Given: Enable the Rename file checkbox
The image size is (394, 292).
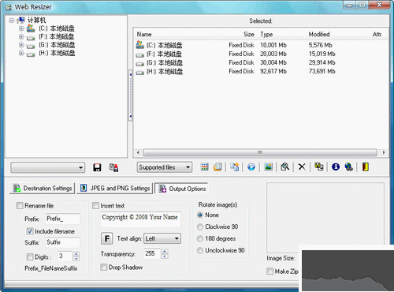Looking at the screenshot, I should (20, 206).
